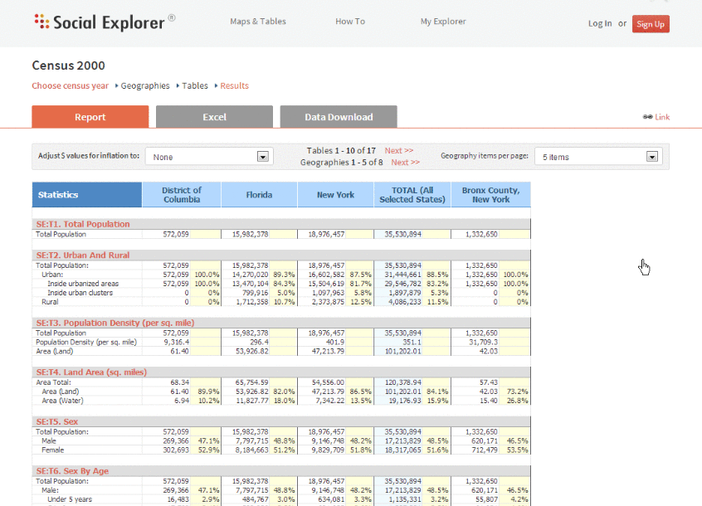Select the None inflation value field
Viewport: 702px width, 506px height.
tap(209, 157)
